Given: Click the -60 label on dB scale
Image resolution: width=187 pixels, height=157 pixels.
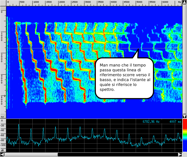Looking at the screenshot, I should coord(3,135).
